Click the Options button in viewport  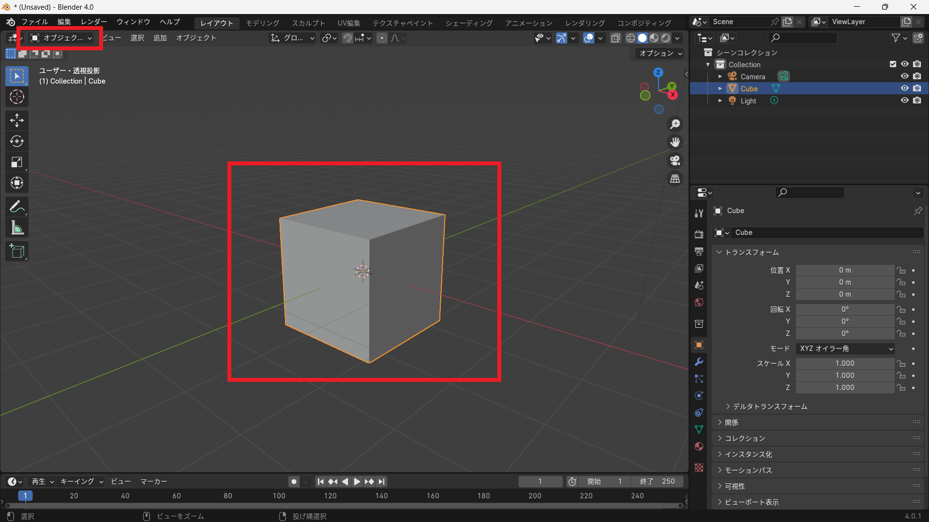660,53
